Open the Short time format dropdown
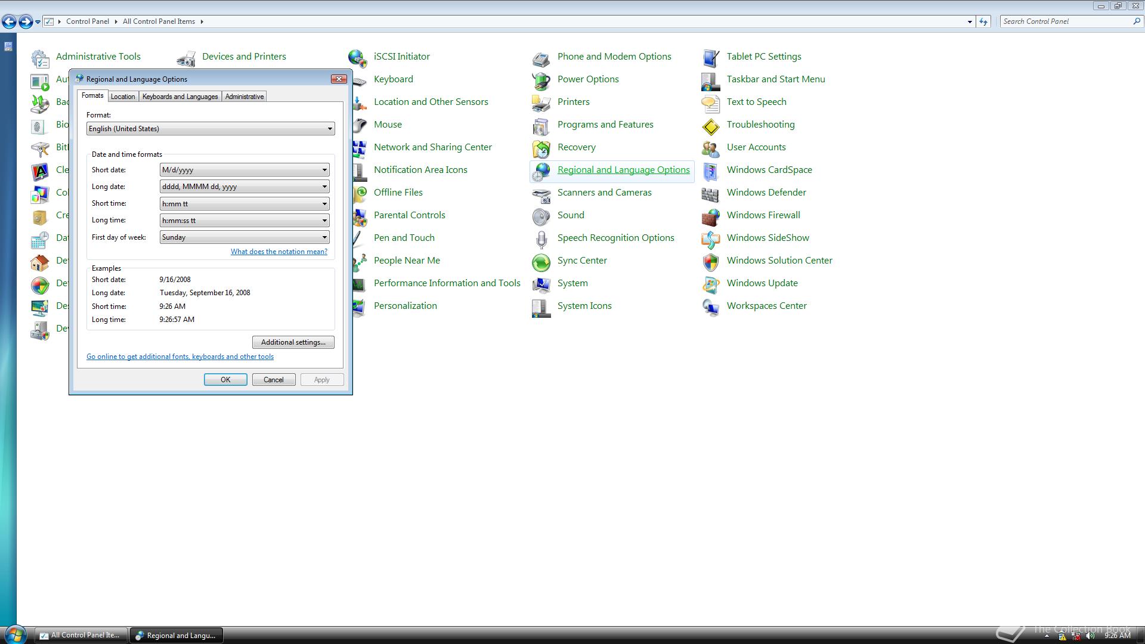1145x644 pixels. 245,204
